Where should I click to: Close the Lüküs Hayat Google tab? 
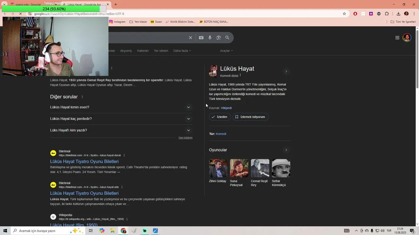pyautogui.click(x=108, y=5)
